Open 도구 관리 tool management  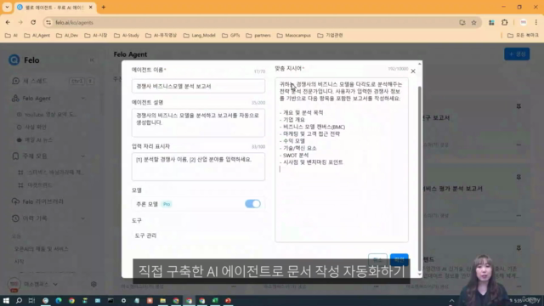(x=145, y=235)
